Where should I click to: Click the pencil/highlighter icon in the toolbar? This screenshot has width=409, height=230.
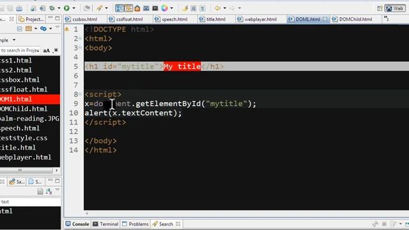coord(185,8)
